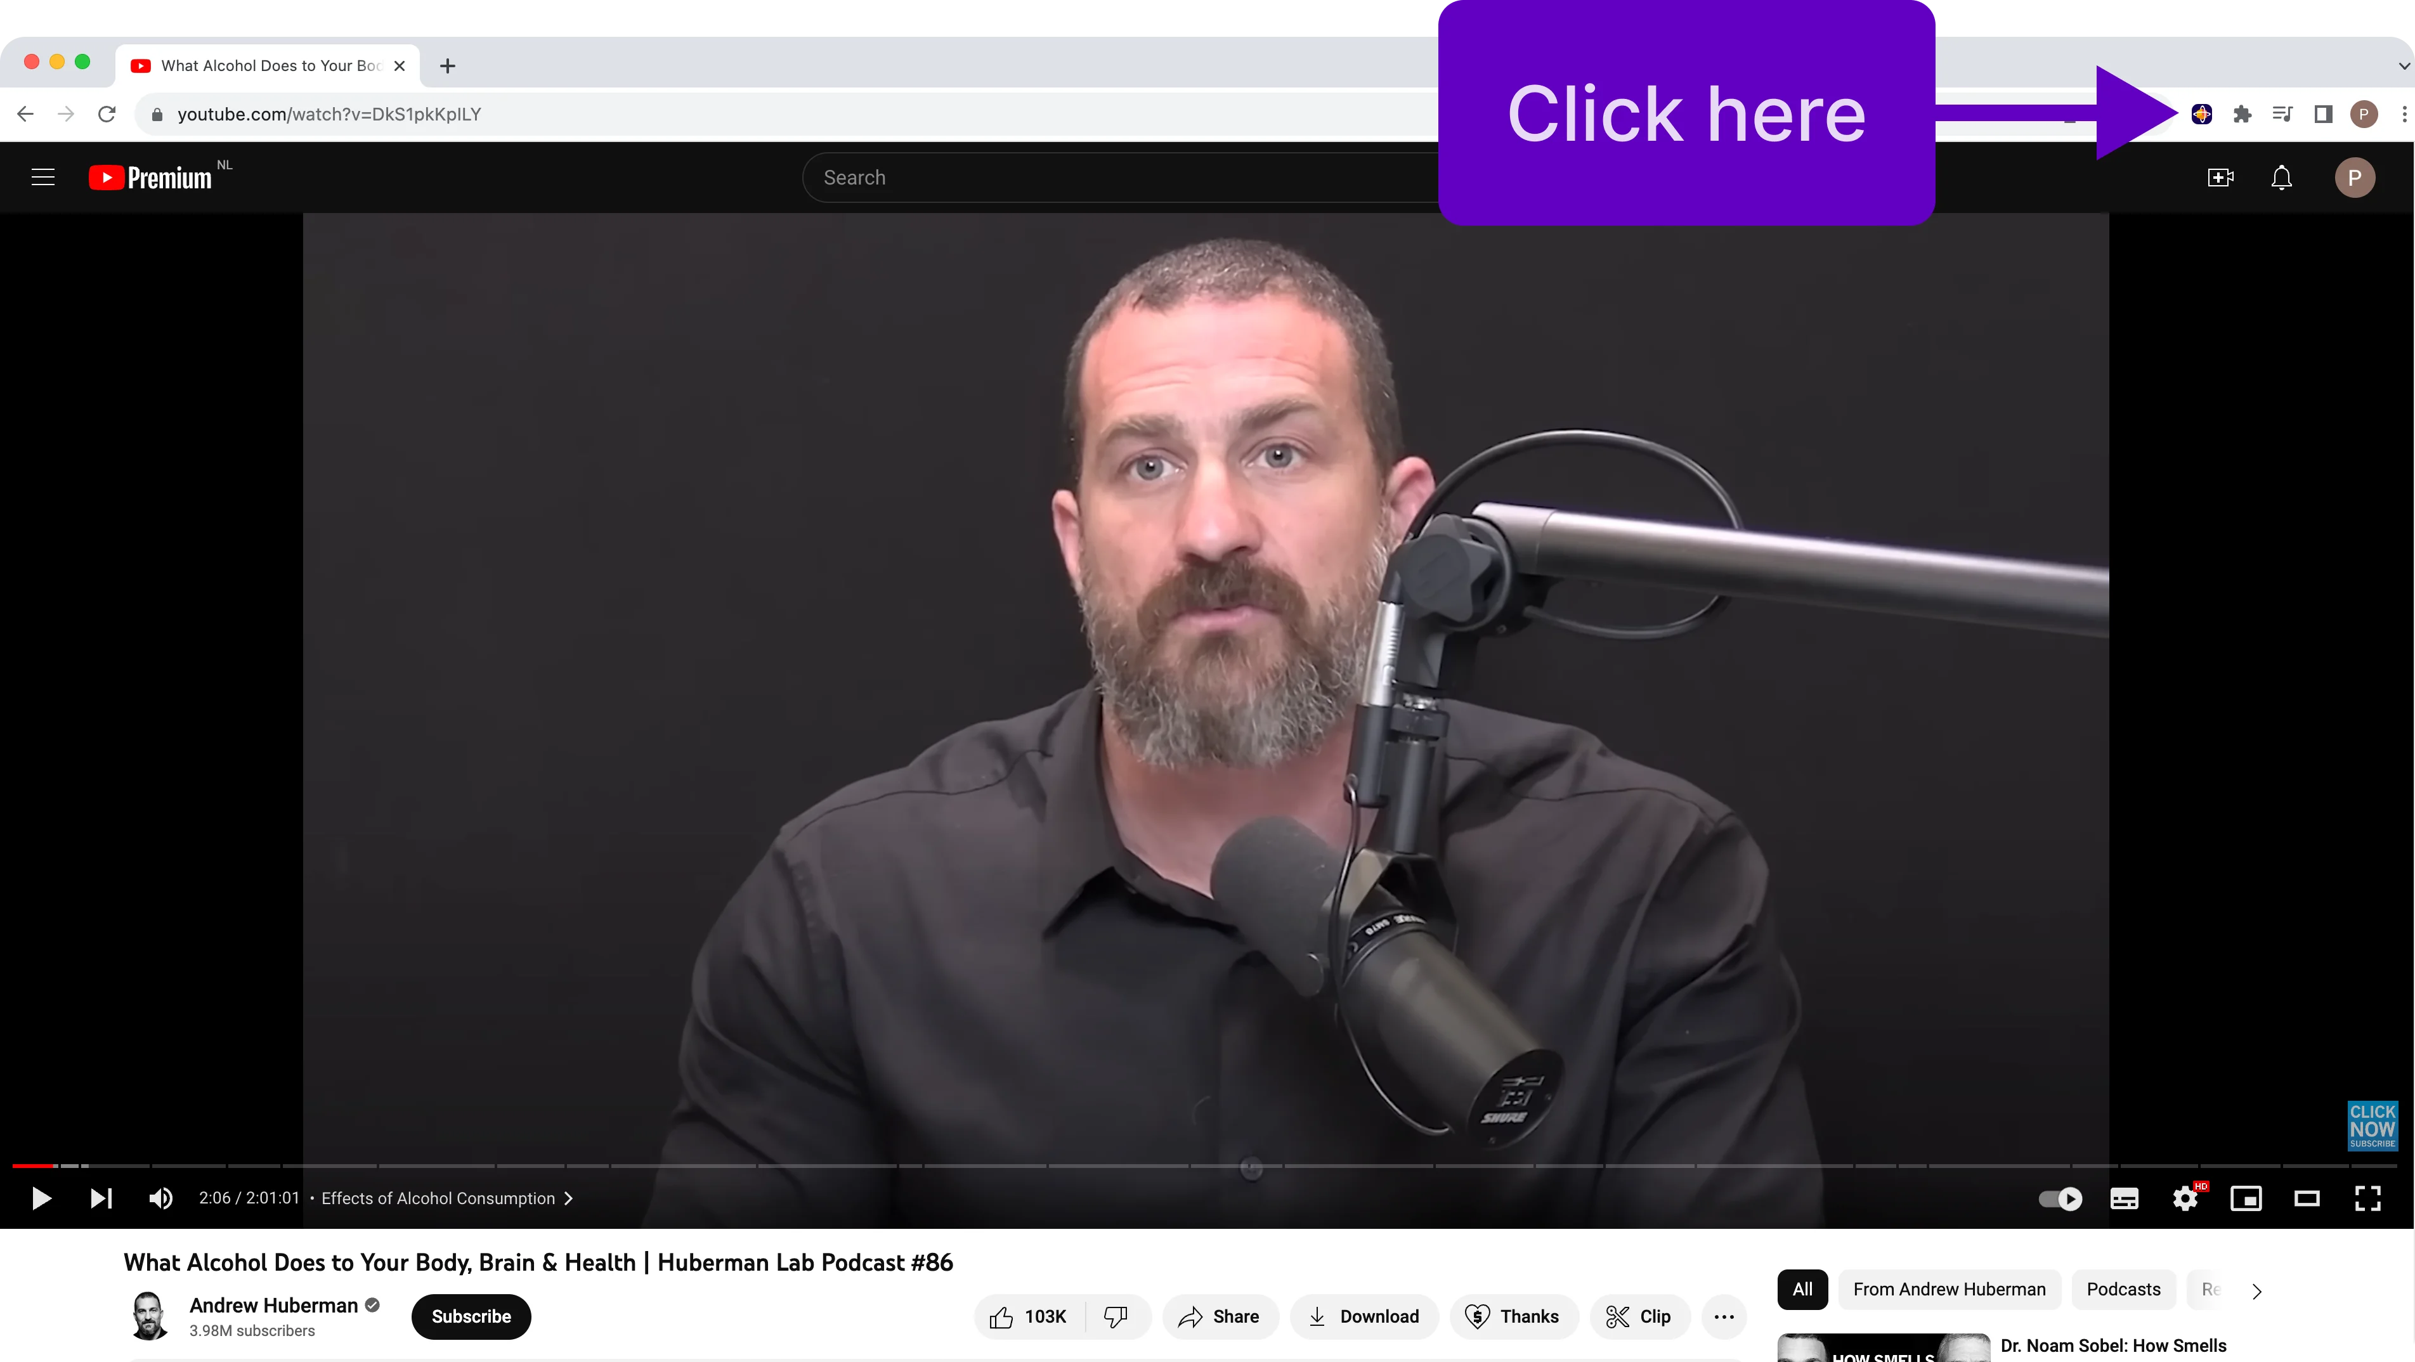Enable closed captions with the subtitles icon
Screen dimensions: 2415x1362
pyautogui.click(x=2125, y=1198)
